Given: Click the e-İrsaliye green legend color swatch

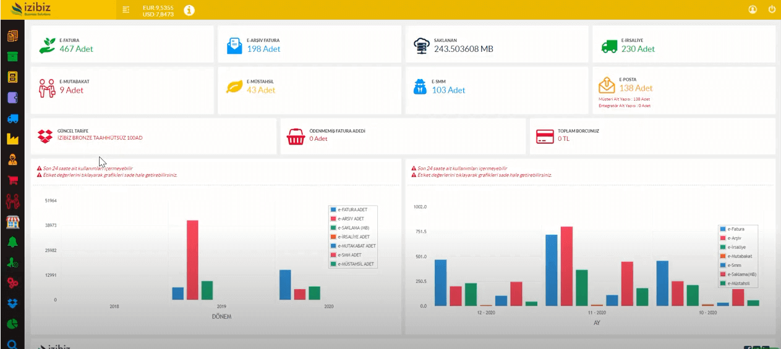Looking at the screenshot, I should (723, 247).
